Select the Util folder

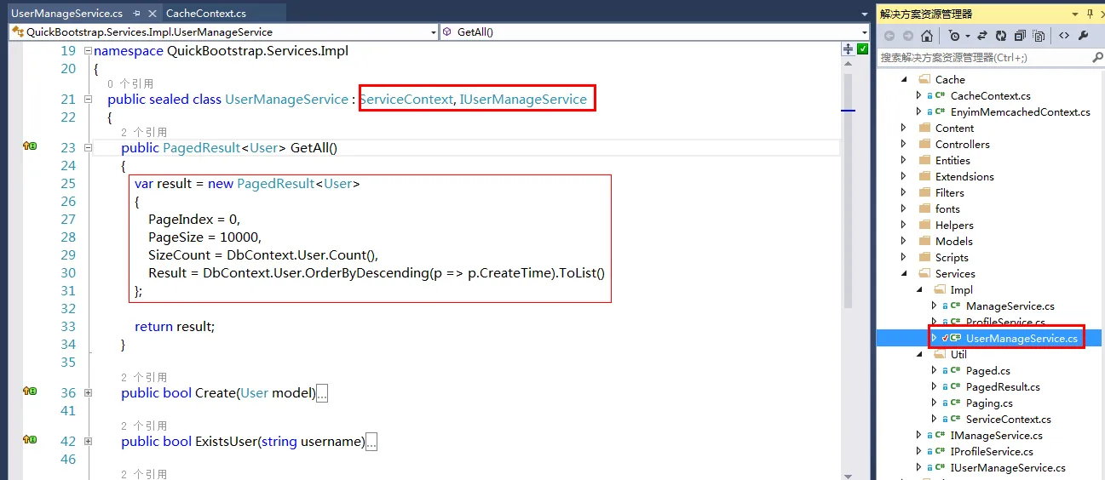pos(958,354)
